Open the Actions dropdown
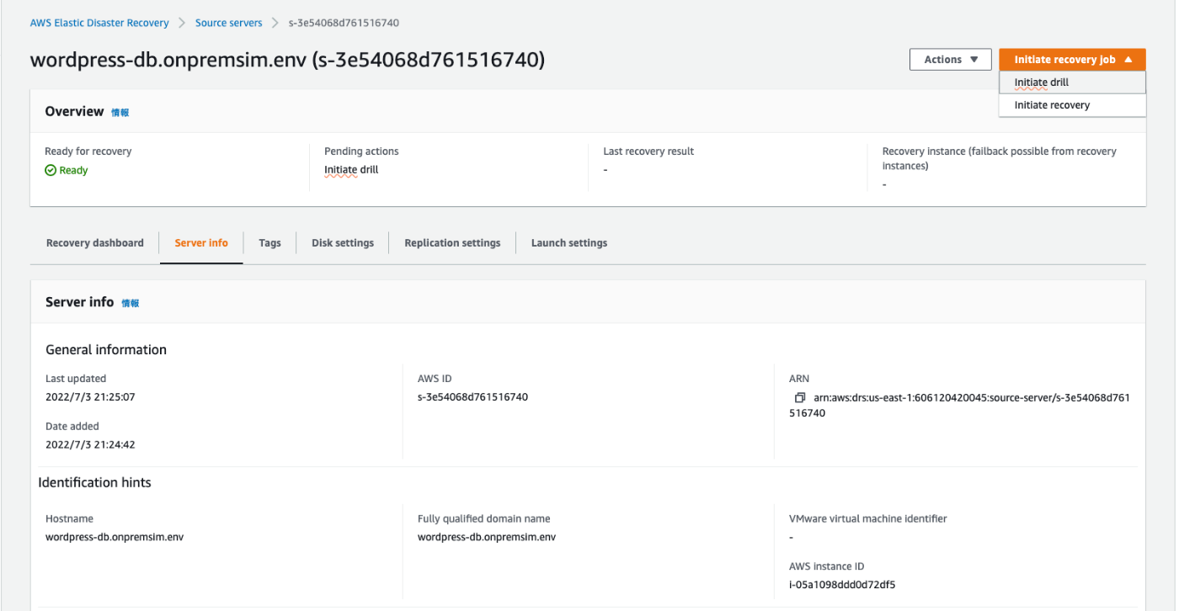1179x611 pixels. (x=951, y=60)
